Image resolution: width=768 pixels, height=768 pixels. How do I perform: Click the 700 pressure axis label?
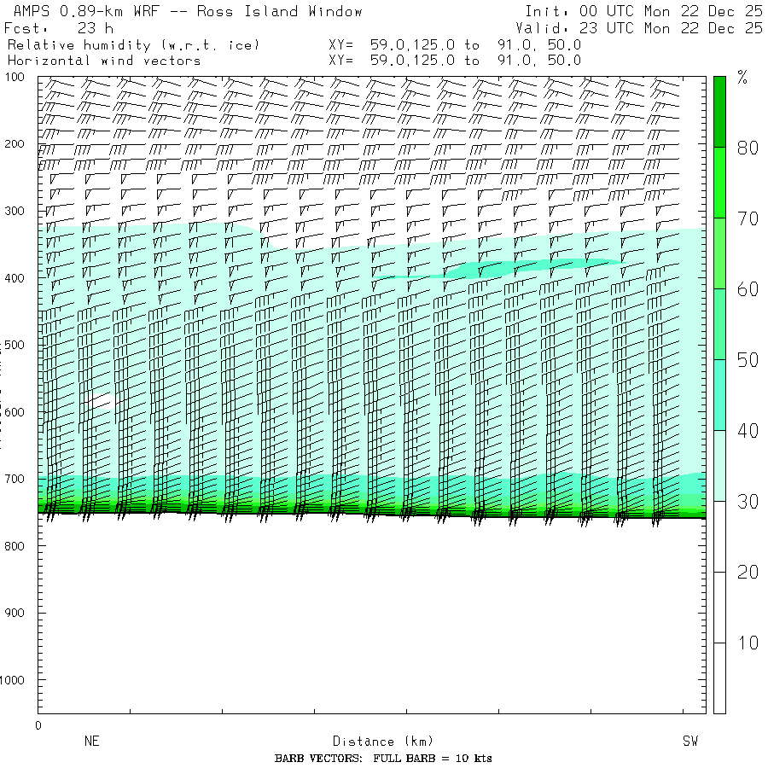(x=15, y=479)
